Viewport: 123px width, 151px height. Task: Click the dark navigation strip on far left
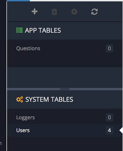3,75
